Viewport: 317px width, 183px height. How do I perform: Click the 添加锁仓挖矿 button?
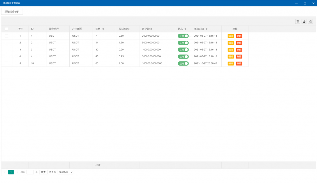(12, 12)
